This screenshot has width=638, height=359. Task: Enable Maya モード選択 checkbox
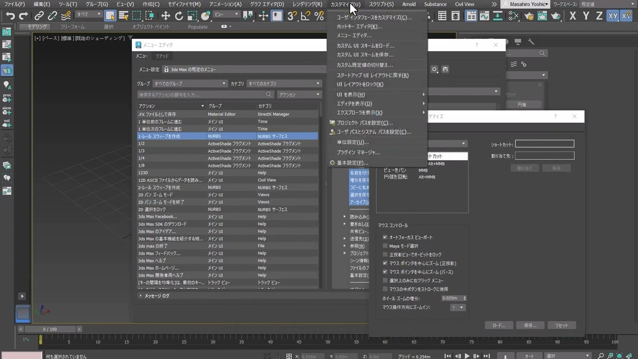click(x=385, y=246)
